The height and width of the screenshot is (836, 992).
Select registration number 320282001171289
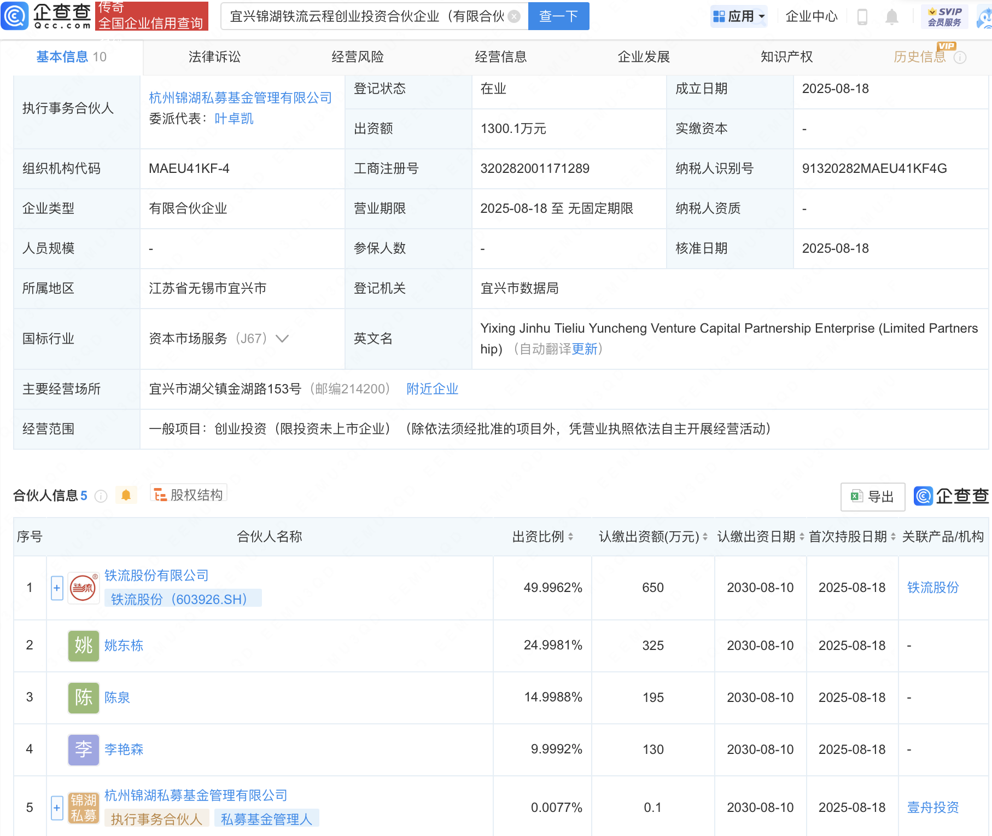(535, 169)
